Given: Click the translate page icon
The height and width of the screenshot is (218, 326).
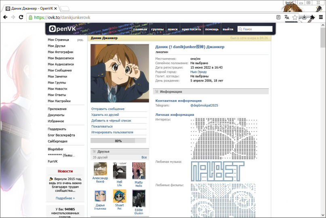Looking at the screenshot, I should coord(287,17).
